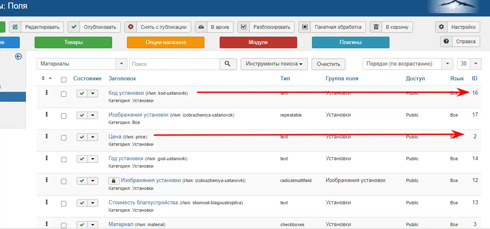Check the Год установки row checkbox
The height and width of the screenshot is (229, 490).
pos(64,160)
